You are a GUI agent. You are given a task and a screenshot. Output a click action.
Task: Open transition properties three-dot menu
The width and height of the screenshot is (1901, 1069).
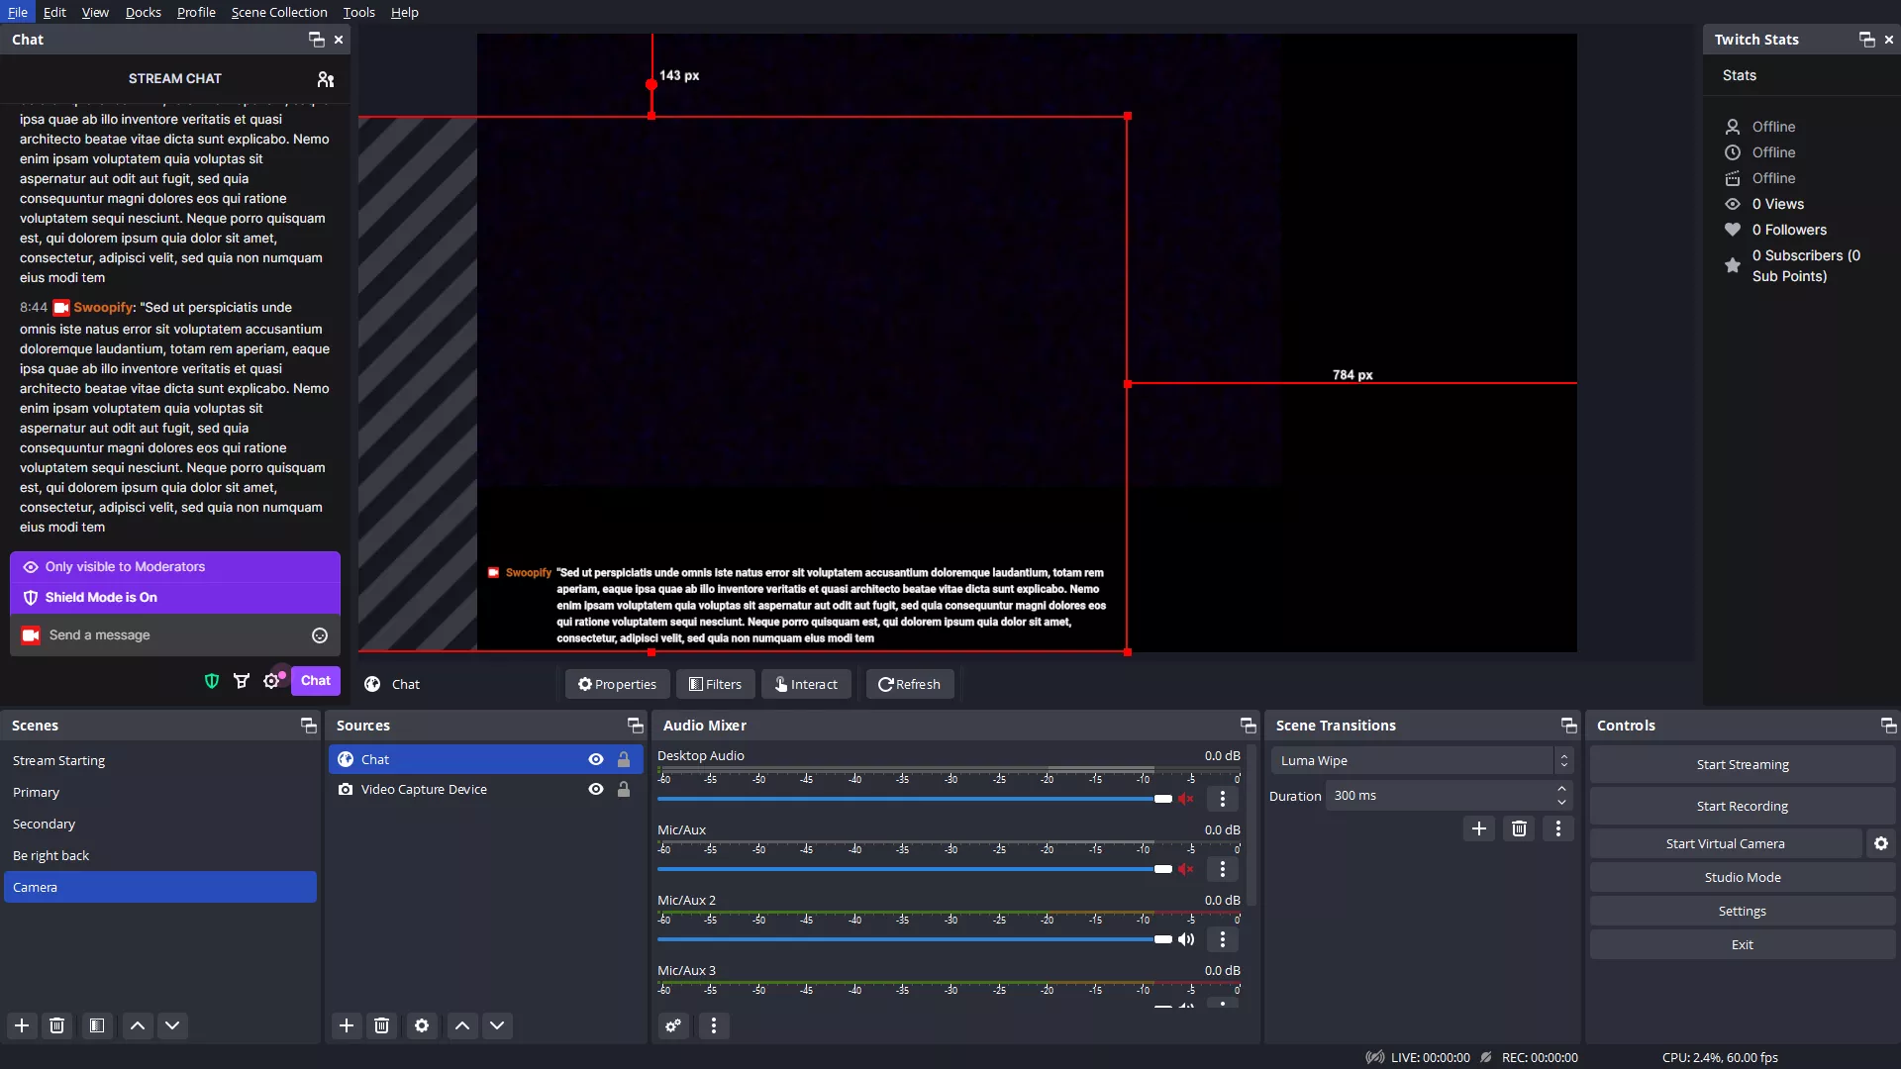pos(1558,828)
